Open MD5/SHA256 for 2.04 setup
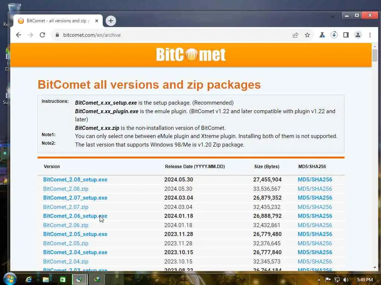 pos(315,252)
